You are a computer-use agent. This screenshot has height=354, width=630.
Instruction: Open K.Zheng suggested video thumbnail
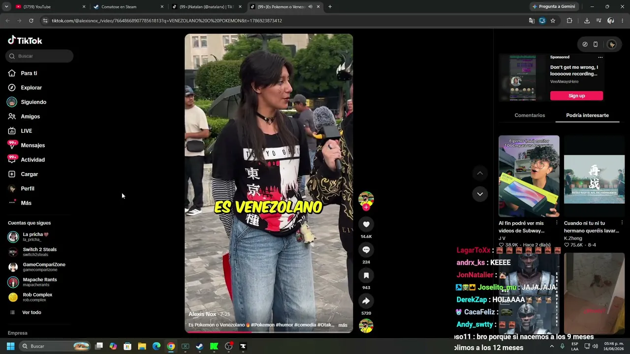pos(594,176)
